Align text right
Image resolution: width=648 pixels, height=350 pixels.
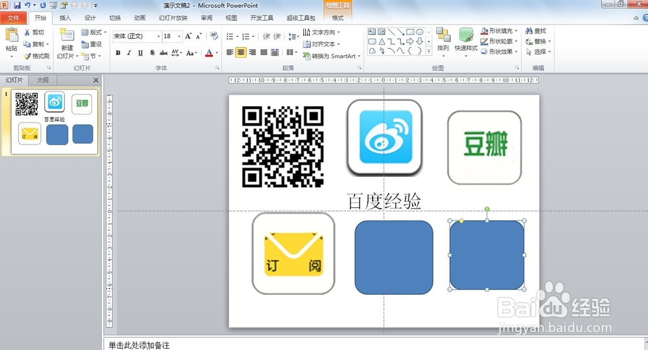click(252, 52)
